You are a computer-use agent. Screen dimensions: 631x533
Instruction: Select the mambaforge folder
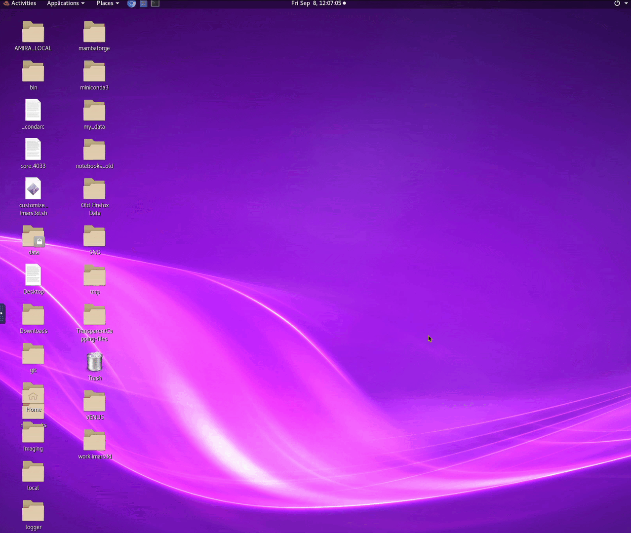tap(94, 33)
